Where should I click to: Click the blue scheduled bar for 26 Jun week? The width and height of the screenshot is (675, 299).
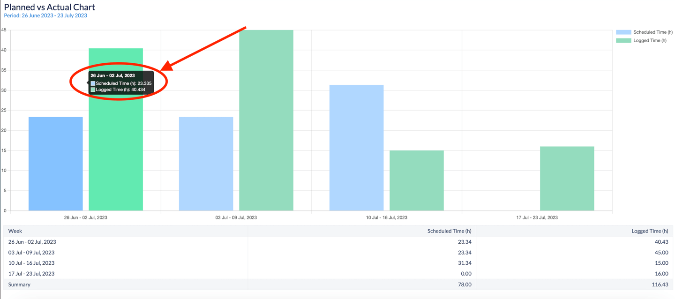pyautogui.click(x=55, y=164)
